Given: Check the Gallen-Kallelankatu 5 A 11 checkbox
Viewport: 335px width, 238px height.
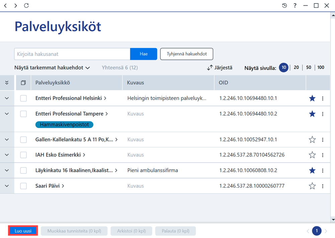Looking at the screenshot, I should (23, 140).
